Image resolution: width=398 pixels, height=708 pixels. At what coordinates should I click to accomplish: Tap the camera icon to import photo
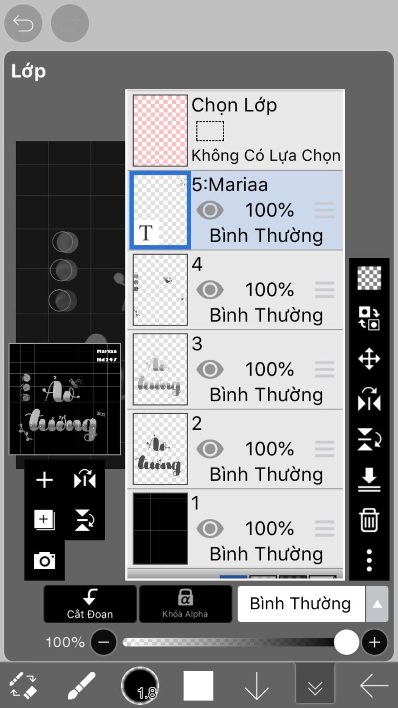44,560
